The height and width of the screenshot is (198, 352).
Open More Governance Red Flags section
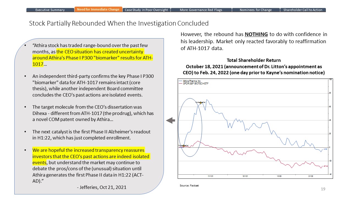201,10
